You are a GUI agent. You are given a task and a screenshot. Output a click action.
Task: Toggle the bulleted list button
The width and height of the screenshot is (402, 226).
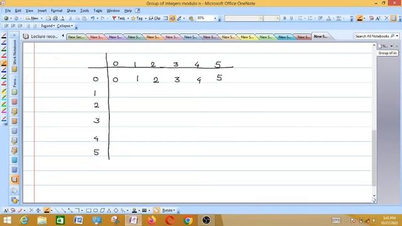[300, 18]
